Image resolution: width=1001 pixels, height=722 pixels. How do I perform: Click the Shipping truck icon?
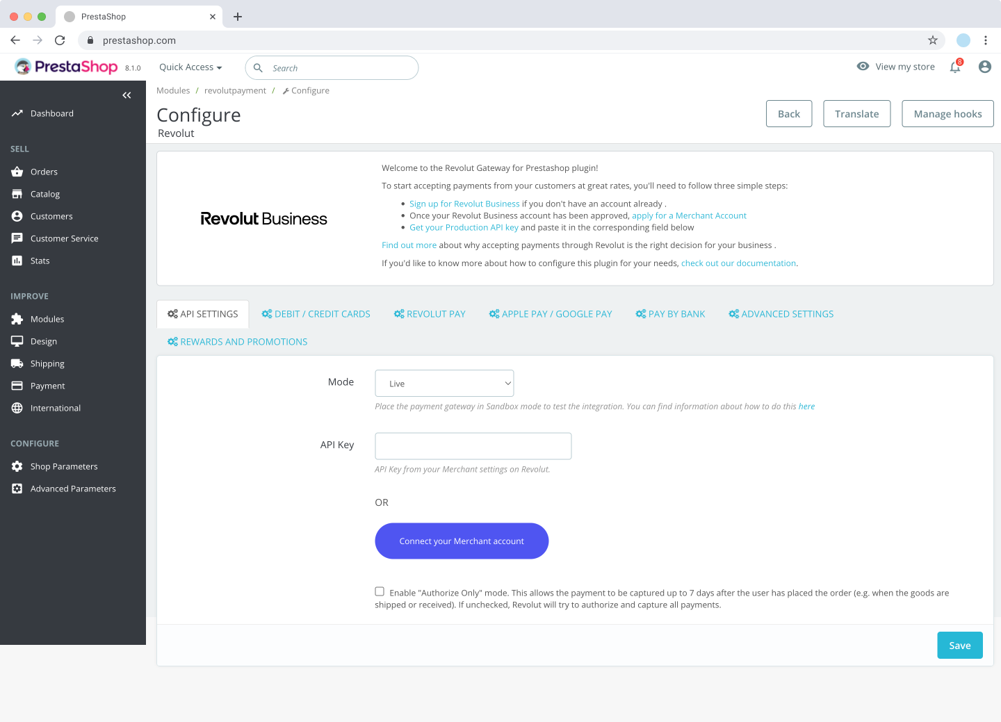pos(17,363)
